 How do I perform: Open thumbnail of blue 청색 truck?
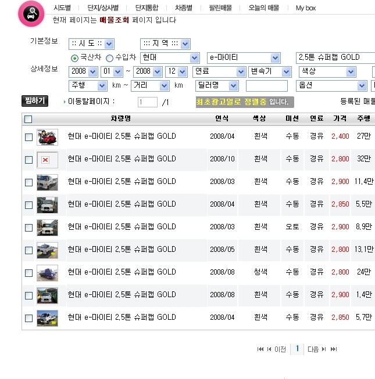point(47,273)
